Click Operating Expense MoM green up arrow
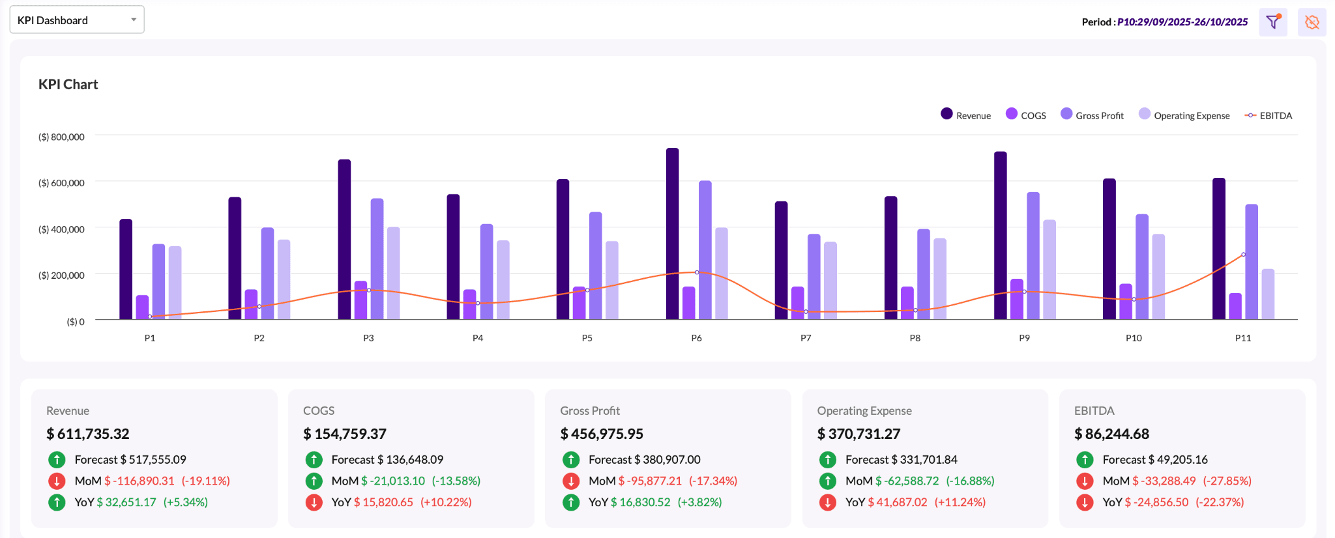Screen dimensions: 1335x538 click(827, 481)
